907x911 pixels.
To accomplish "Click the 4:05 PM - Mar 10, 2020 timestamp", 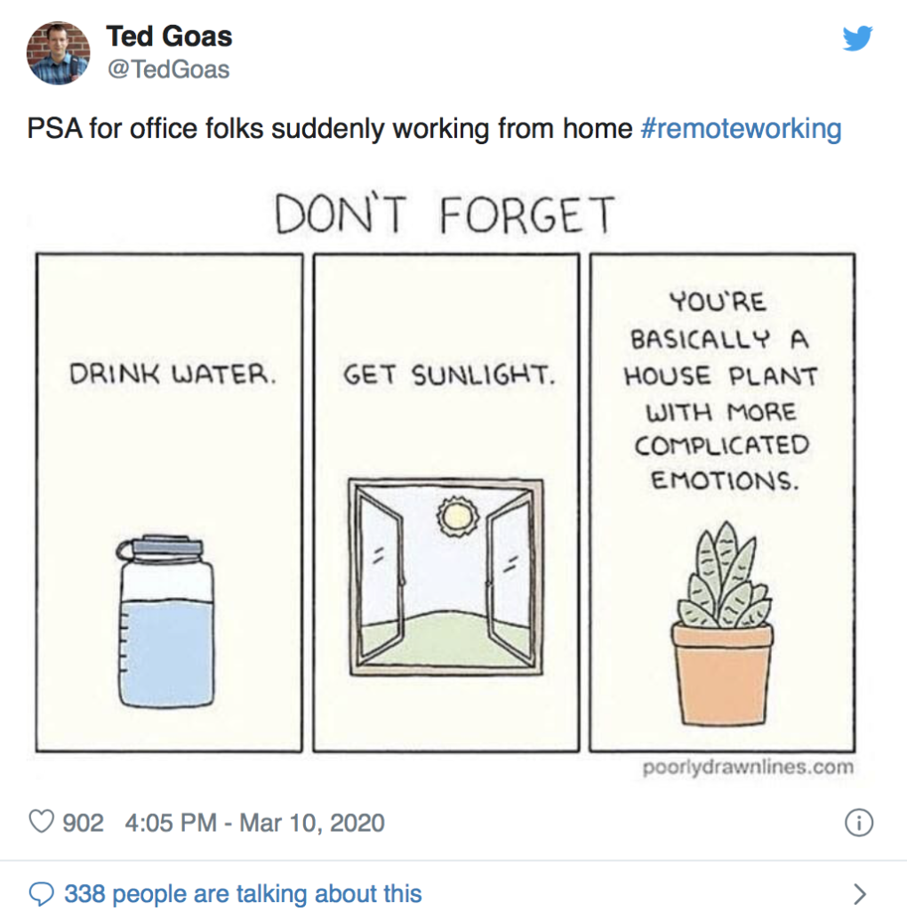I will point(254,823).
